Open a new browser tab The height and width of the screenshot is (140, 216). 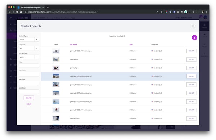click(48, 8)
